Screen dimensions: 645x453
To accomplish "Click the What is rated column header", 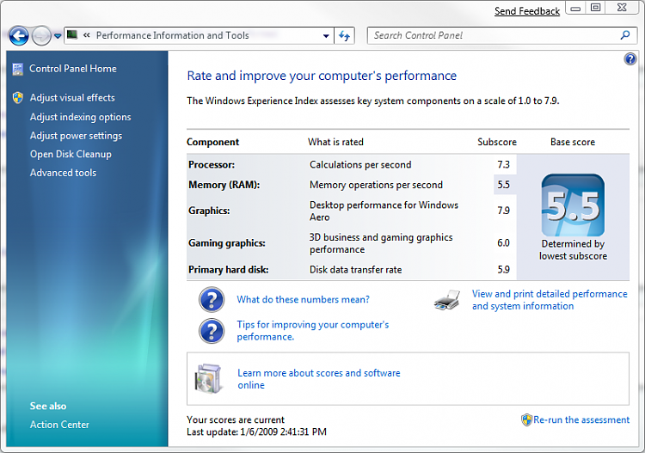I will point(335,142).
